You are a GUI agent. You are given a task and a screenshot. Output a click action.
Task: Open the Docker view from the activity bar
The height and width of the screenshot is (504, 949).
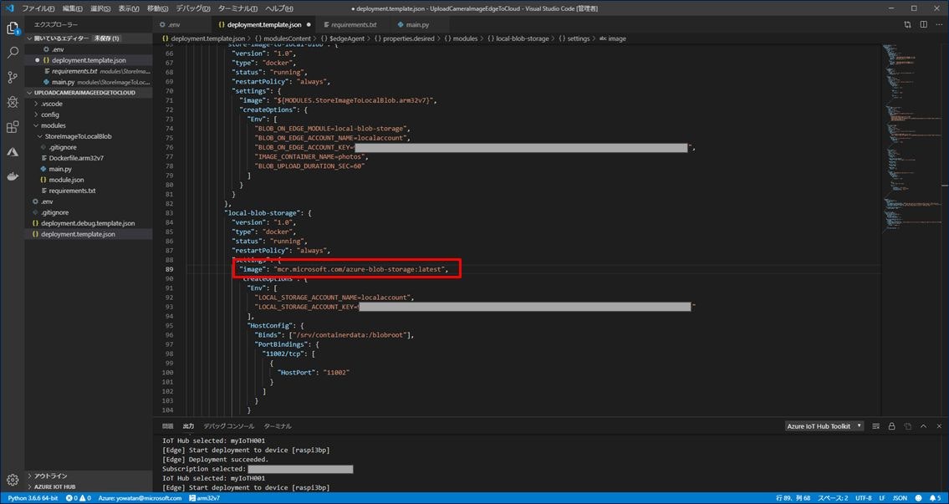click(x=12, y=176)
